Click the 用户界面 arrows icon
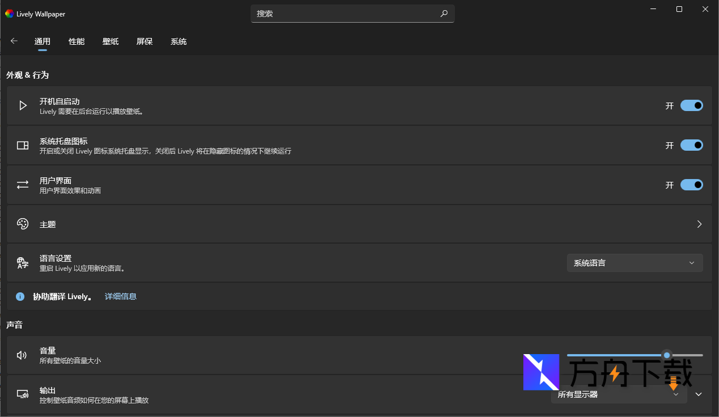This screenshot has width=719, height=417. click(23, 185)
